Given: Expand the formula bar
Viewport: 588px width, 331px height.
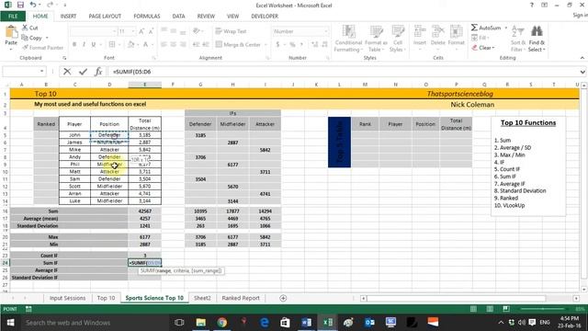Looking at the screenshot, I should (582, 72).
